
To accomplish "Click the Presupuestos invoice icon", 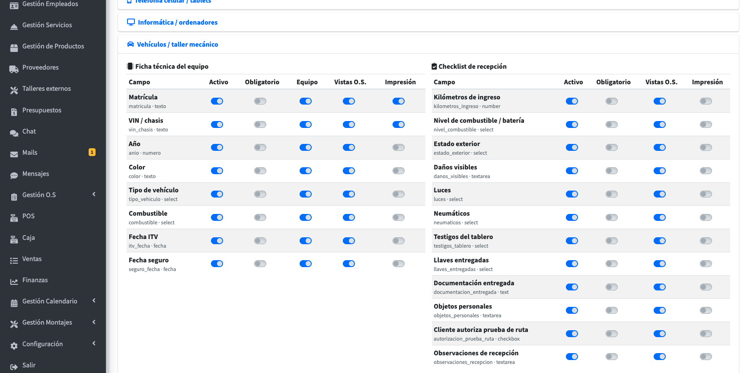I will click(14, 112).
